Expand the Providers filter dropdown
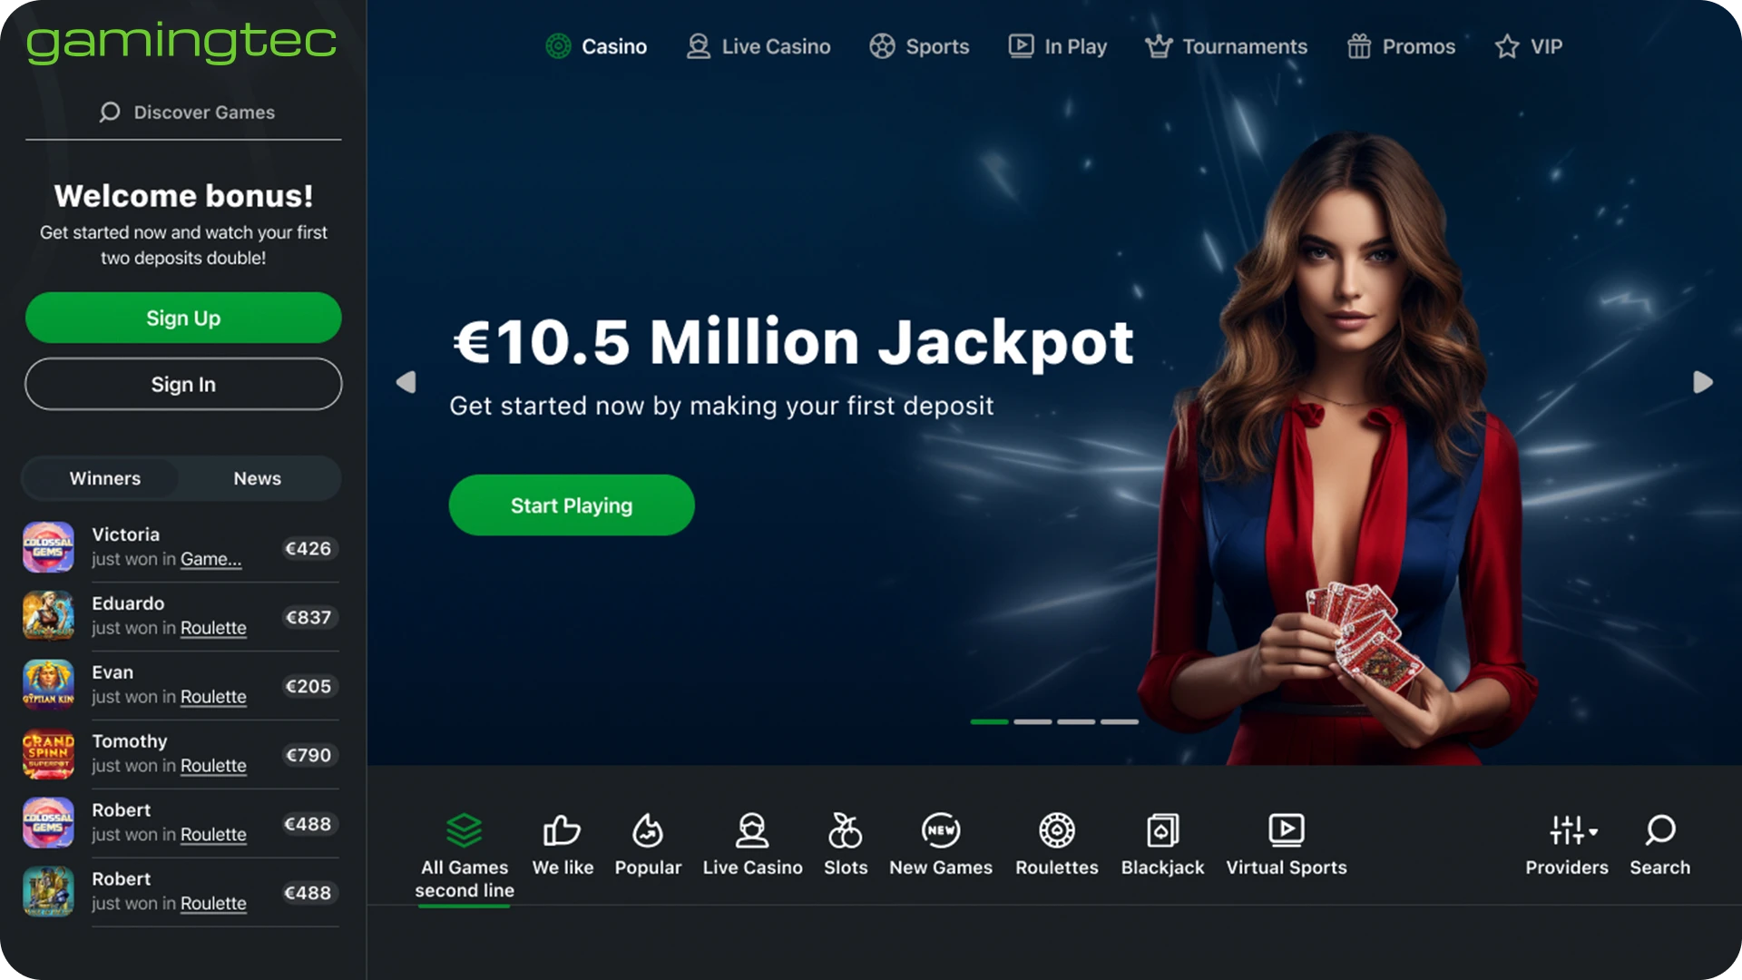The width and height of the screenshot is (1742, 980). tap(1572, 830)
